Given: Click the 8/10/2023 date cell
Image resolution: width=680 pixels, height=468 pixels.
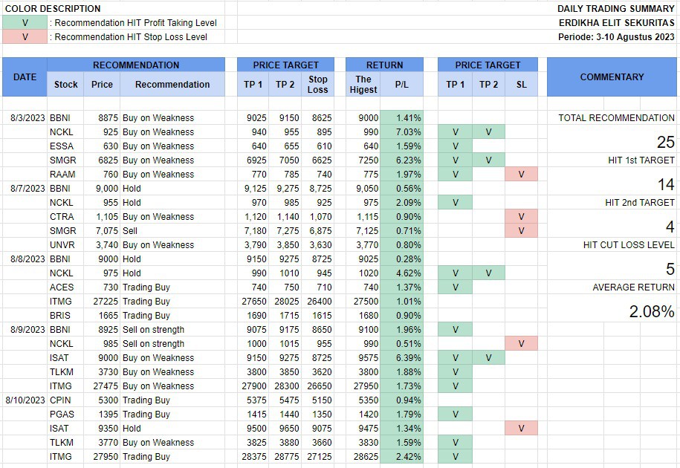Looking at the screenshot, I should [x=25, y=400].
